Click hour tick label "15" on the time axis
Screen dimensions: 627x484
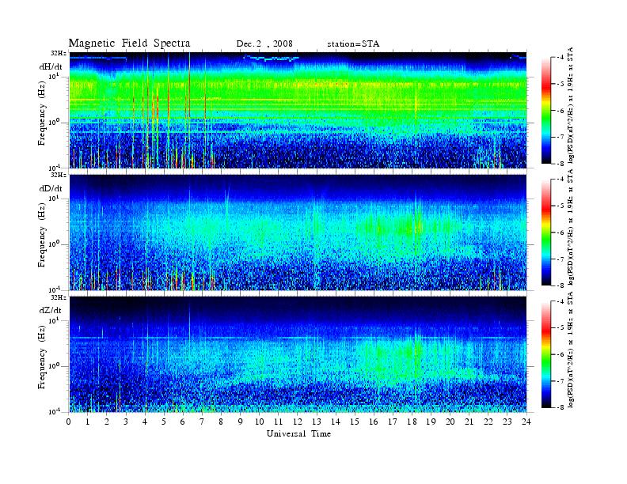click(x=355, y=422)
